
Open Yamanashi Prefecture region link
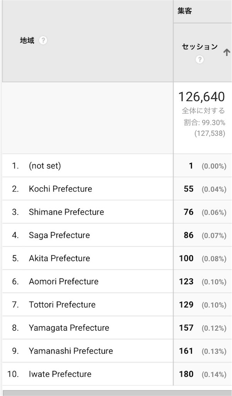(71, 351)
